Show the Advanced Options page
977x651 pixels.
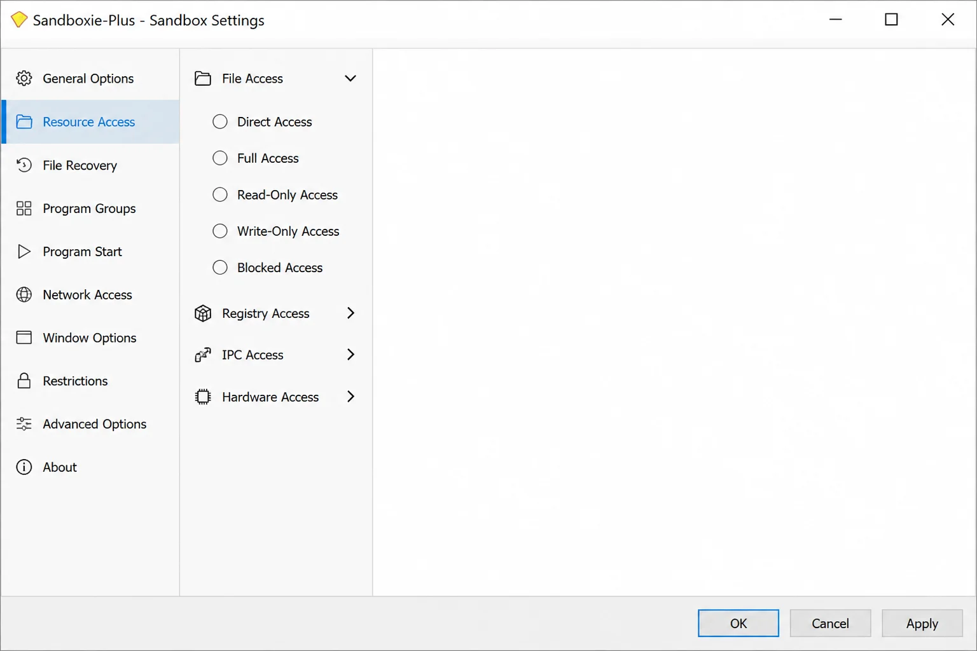coord(90,424)
